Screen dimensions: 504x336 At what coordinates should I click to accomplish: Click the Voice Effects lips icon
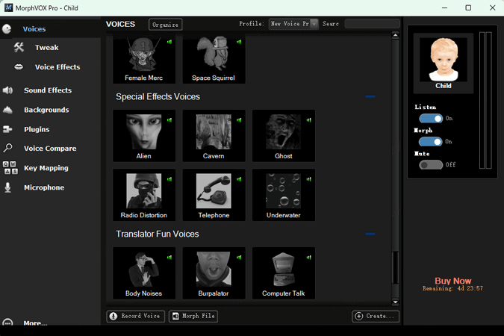click(x=19, y=67)
